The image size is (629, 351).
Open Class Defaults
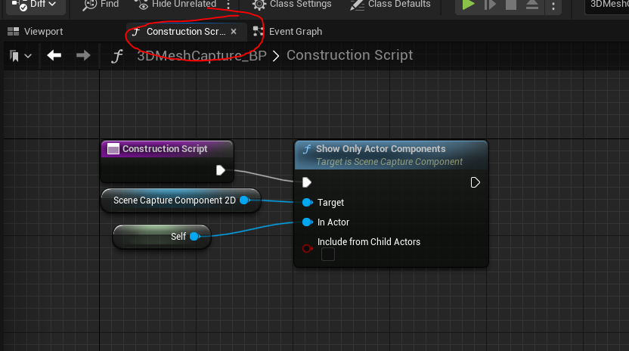click(x=390, y=5)
